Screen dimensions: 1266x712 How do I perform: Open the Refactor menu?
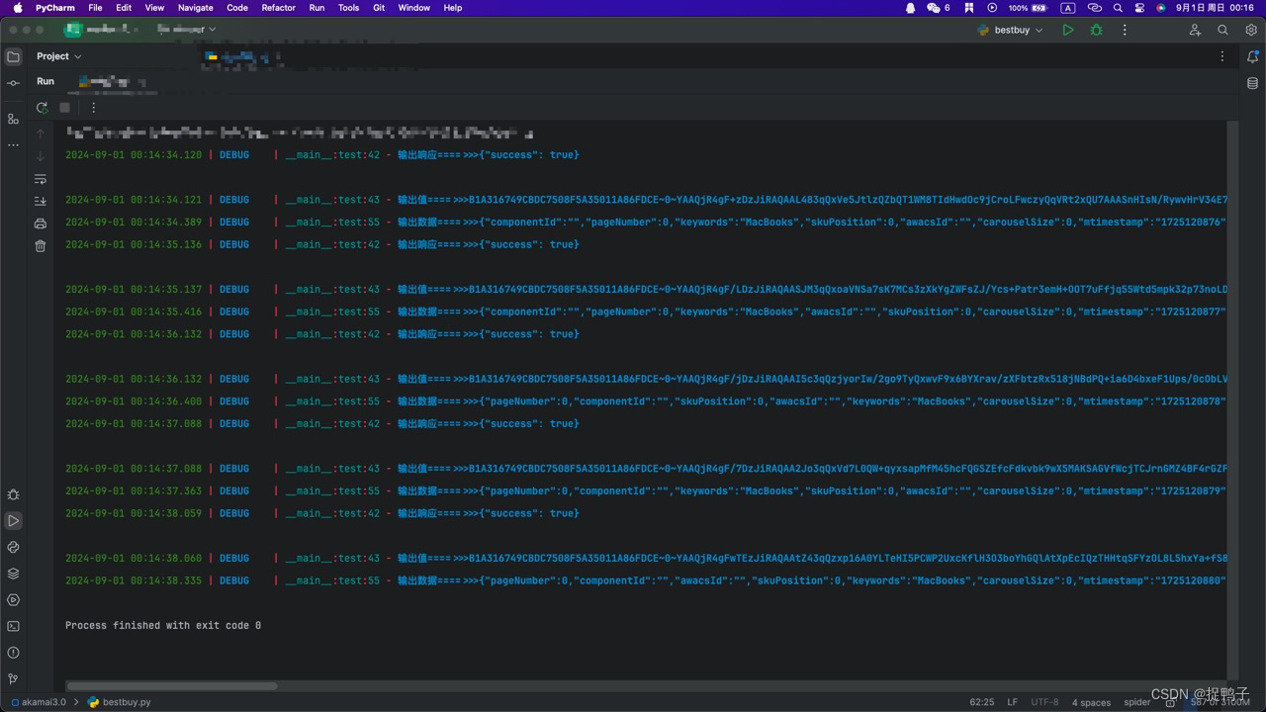(x=279, y=7)
